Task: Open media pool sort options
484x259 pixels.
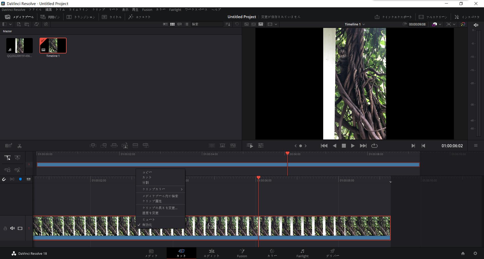Action: coord(228,24)
